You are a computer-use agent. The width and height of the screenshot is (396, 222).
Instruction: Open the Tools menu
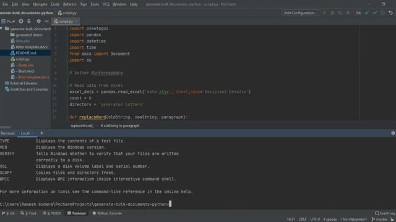tap(95, 4)
